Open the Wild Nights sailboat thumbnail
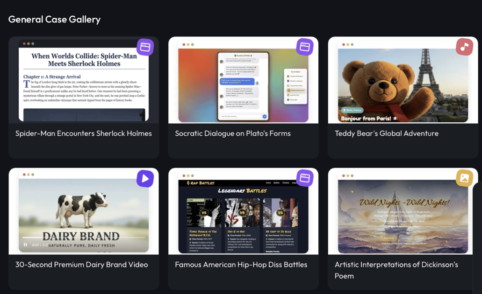Image resolution: width=482 pixels, height=294 pixels. point(403,211)
